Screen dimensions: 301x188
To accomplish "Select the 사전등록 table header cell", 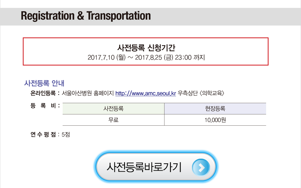I will click(113, 109).
